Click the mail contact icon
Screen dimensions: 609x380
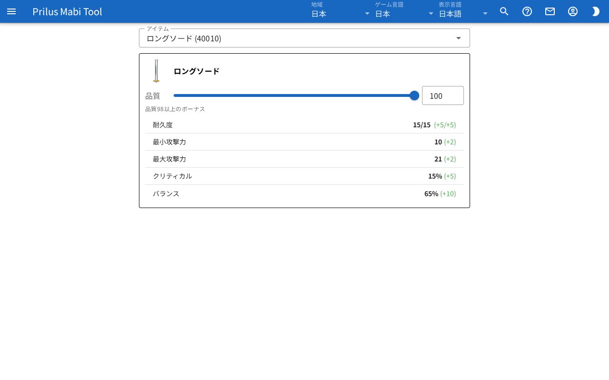click(x=550, y=11)
